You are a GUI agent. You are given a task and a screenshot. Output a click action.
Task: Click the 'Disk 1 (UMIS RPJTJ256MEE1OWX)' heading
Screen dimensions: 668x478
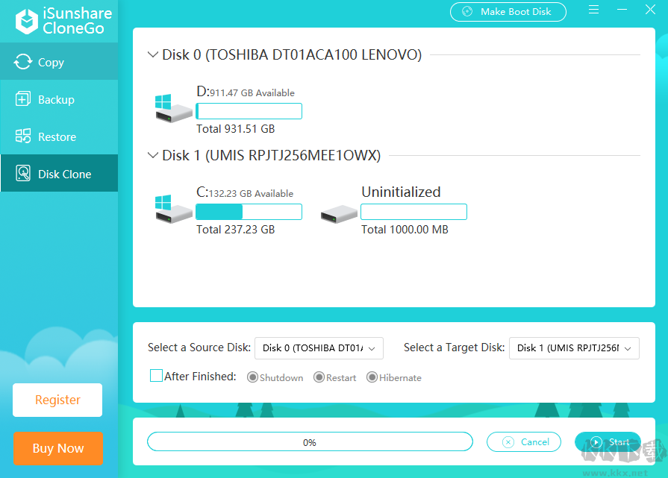click(272, 156)
